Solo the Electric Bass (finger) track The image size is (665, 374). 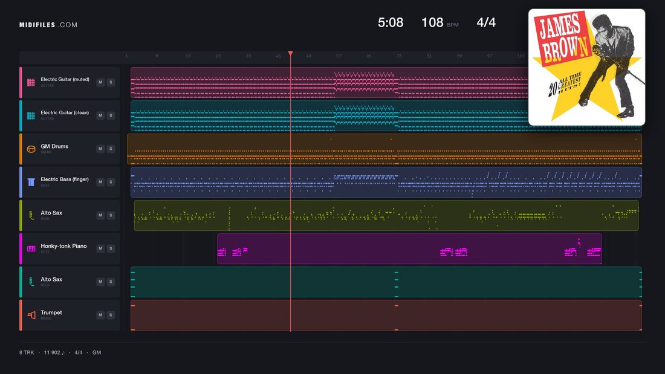(111, 182)
